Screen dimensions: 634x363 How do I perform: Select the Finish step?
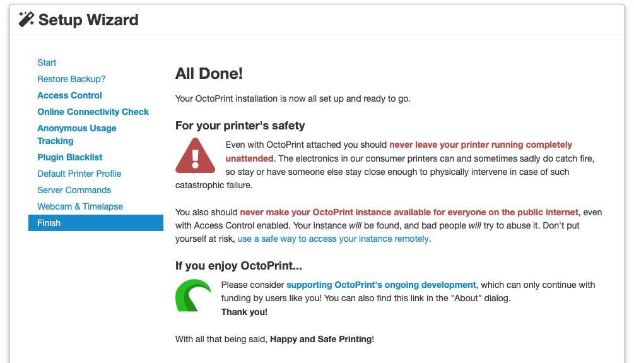(49, 223)
